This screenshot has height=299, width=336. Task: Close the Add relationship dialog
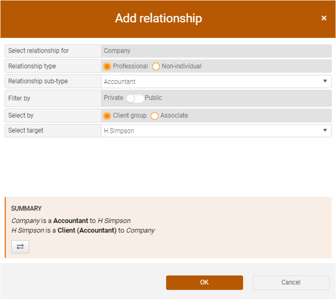pyautogui.click(x=324, y=18)
